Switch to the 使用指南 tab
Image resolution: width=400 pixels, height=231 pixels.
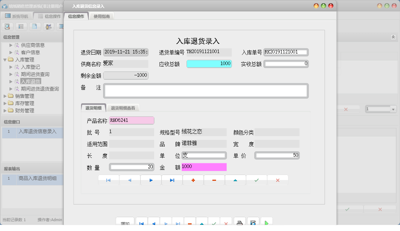pos(102,16)
